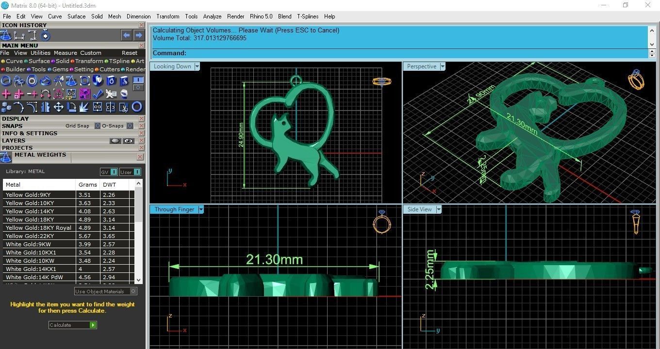This screenshot has width=660, height=349.
Task: Toggle the GV library switch
Action: (109, 172)
